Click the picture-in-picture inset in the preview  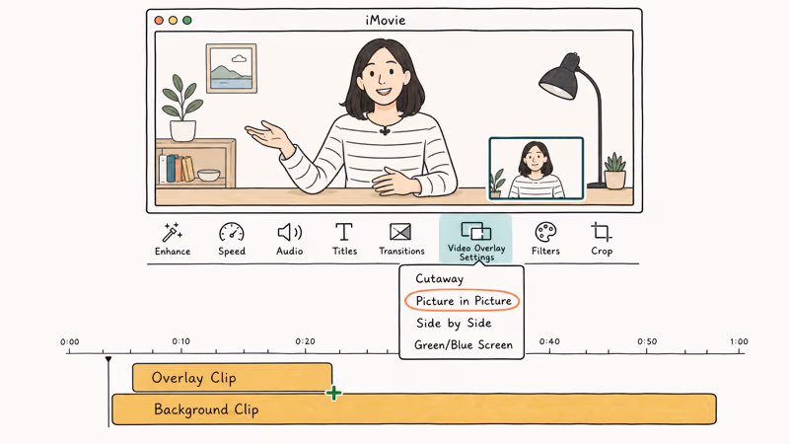tap(537, 169)
